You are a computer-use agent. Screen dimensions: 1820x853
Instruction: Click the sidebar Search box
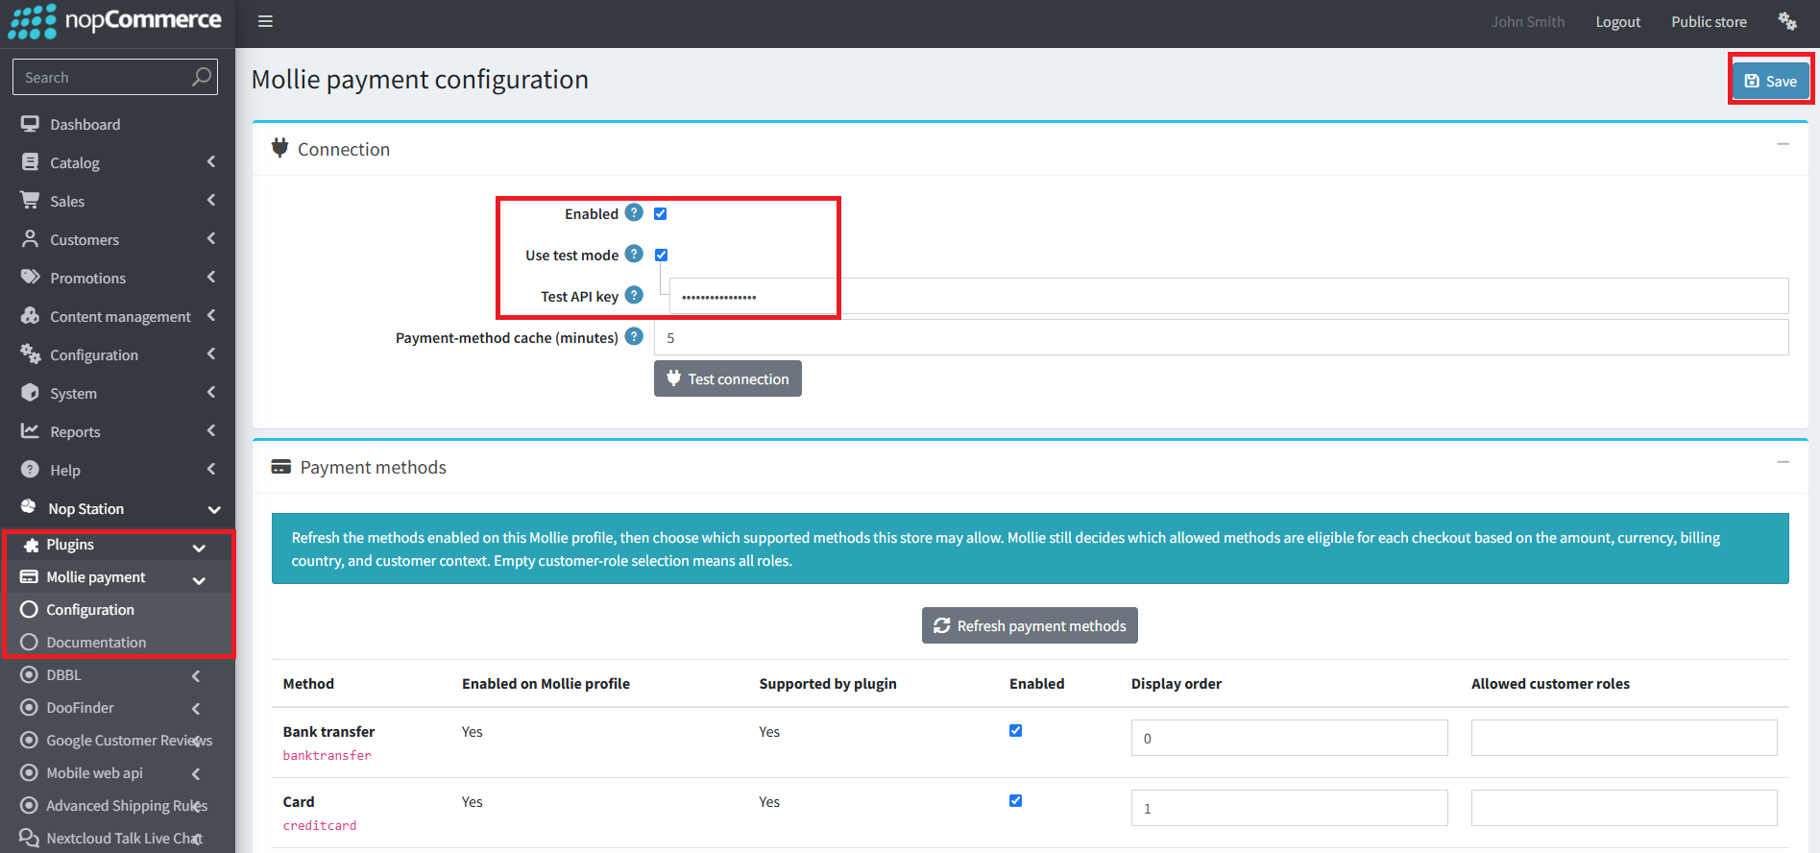coord(115,77)
